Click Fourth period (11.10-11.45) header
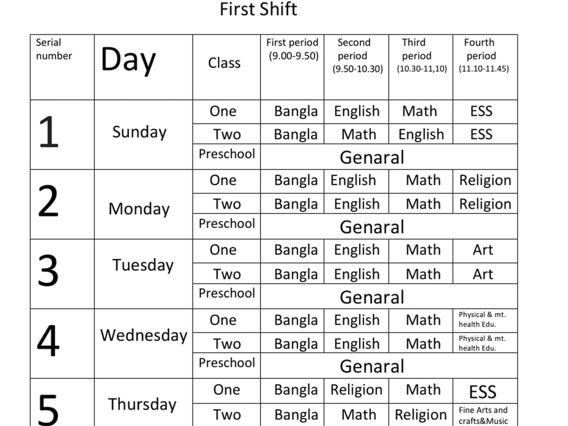The image size is (568, 426). [485, 67]
